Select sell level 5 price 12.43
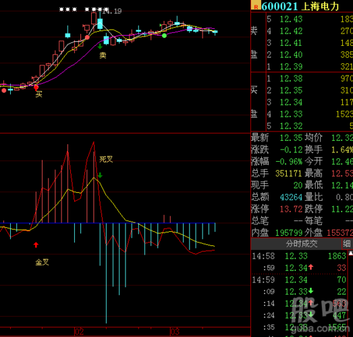The width and height of the screenshot is (353, 337). (x=291, y=20)
